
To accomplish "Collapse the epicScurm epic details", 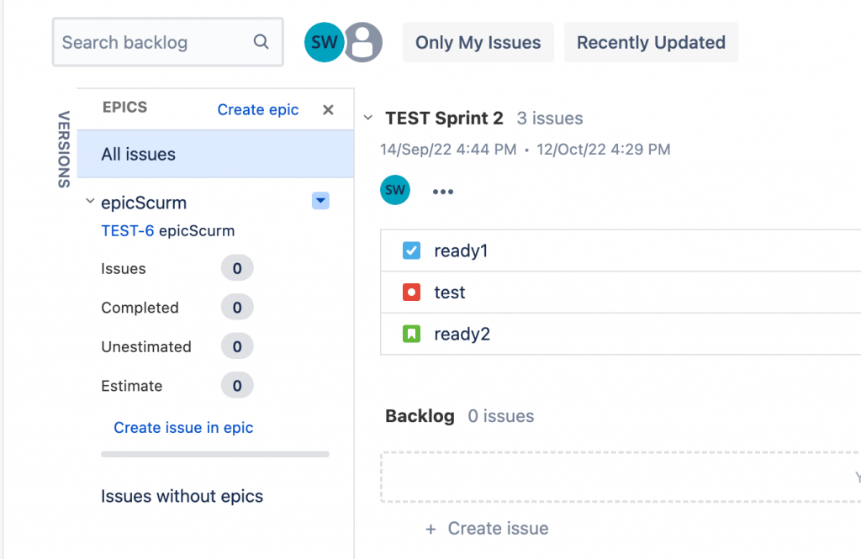I will (x=90, y=202).
